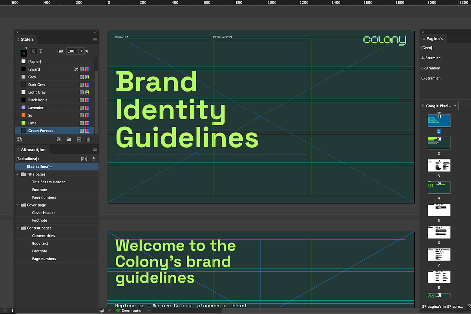Open the Tint slider arrow

tap(81, 51)
